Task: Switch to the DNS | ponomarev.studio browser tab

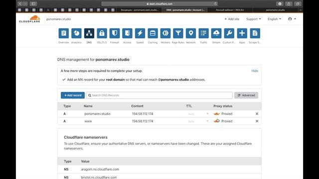Action: click(x=185, y=10)
